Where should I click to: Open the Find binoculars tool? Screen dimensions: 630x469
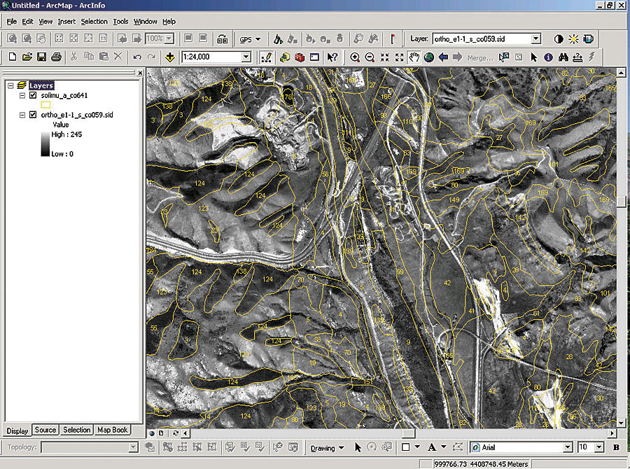click(563, 57)
